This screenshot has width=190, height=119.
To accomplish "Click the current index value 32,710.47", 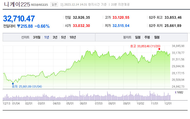I will pyautogui.click(x=19, y=19).
